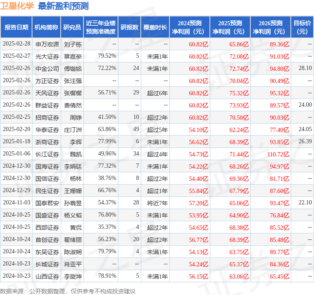This screenshot has width=314, height=295.
Task: Click analyst name 张汪强
Action: tap(73, 81)
